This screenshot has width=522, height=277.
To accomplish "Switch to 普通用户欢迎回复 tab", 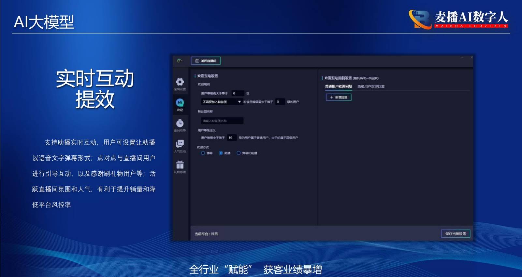I will point(339,86).
